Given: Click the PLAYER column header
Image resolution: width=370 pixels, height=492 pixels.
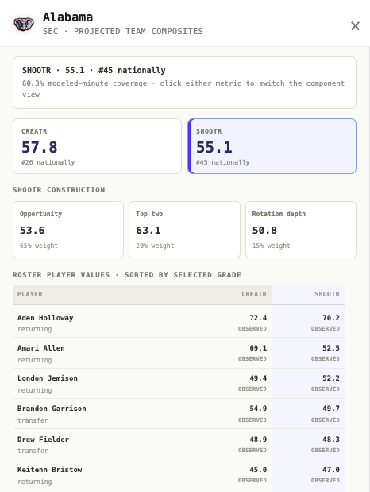Looking at the screenshot, I should click(30, 294).
